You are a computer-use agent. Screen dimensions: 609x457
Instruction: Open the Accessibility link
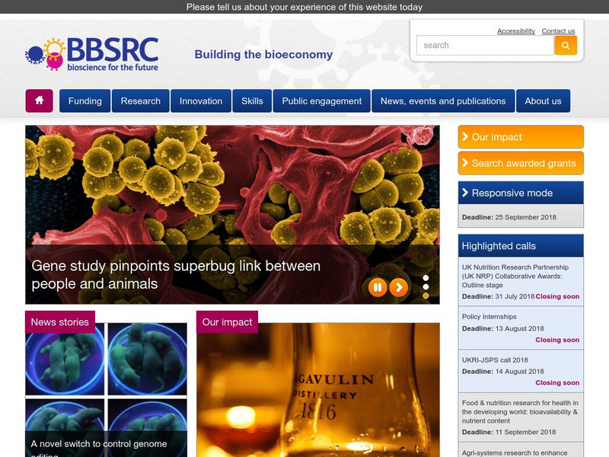[x=515, y=30]
